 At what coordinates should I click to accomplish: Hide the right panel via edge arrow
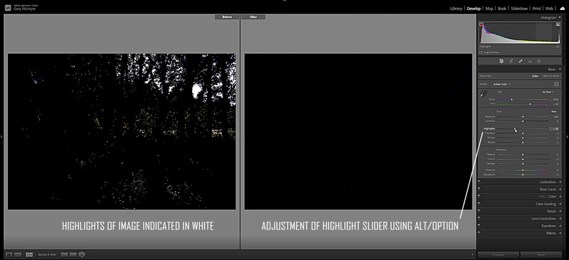(567, 136)
